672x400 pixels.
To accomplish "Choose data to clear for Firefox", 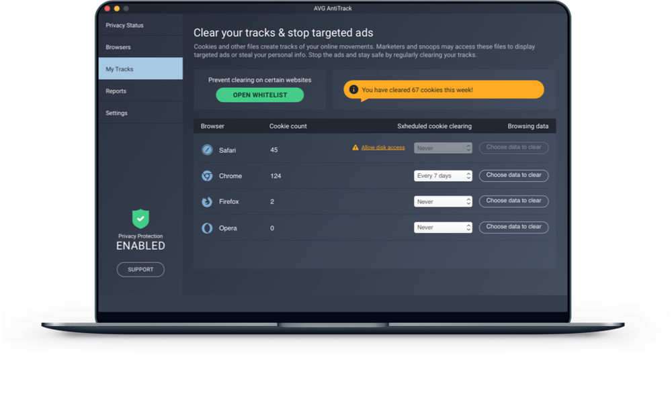I will (x=513, y=201).
